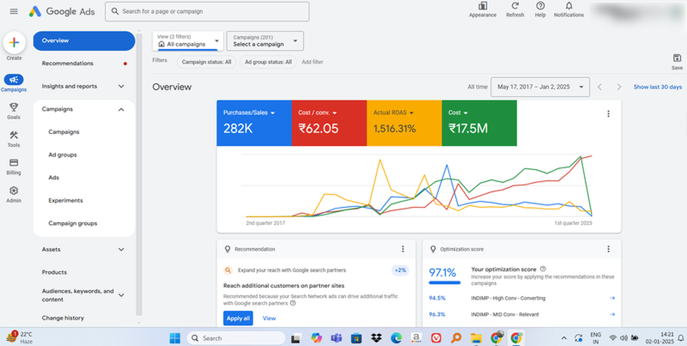Open the date range dropdown
Viewport: 687px width, 346px height.
540,87
